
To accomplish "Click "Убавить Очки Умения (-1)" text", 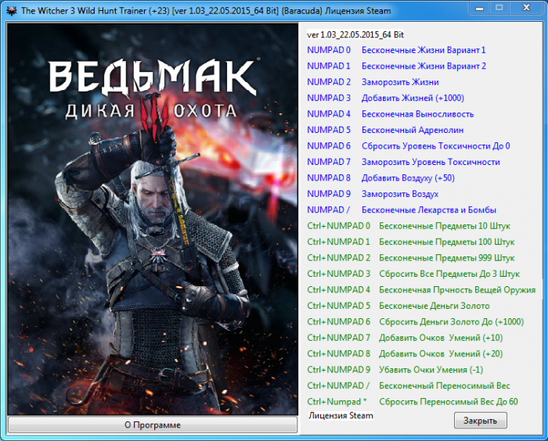I will point(431,370).
